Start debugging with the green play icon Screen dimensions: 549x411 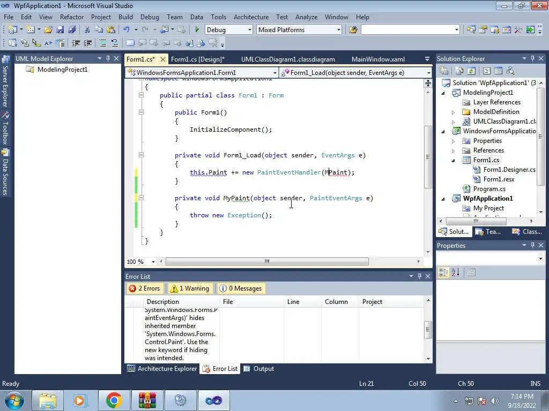[197, 30]
